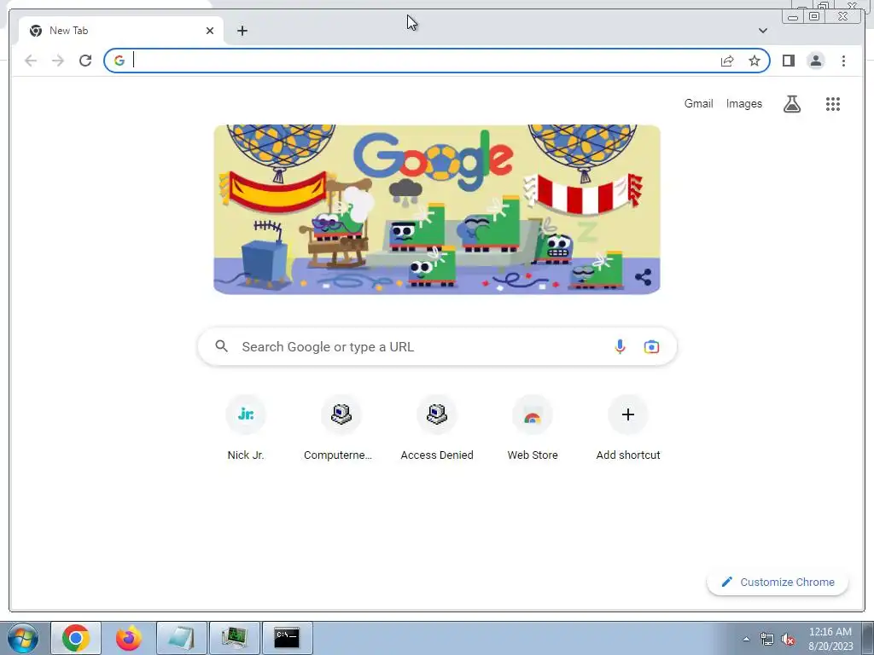
Task: Select the New Tab tab
Action: tap(121, 31)
